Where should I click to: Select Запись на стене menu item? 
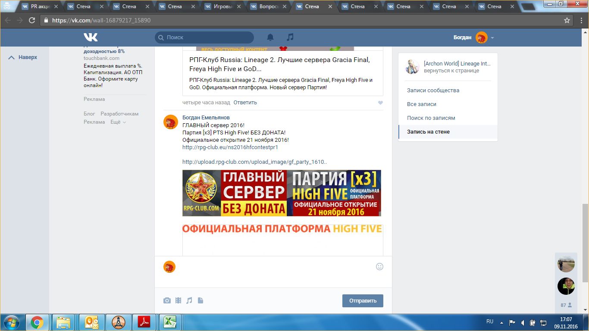(x=448, y=132)
